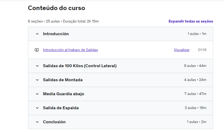The height and width of the screenshot is (132, 224).
Task: Expand Salidas de 100 Kilos chevron
Action: [37, 66]
